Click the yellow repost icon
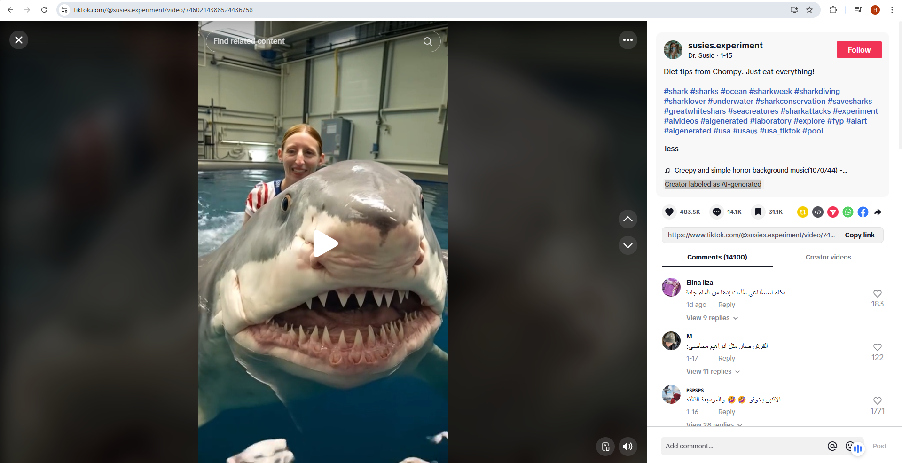This screenshot has height=463, width=902. pyautogui.click(x=802, y=212)
